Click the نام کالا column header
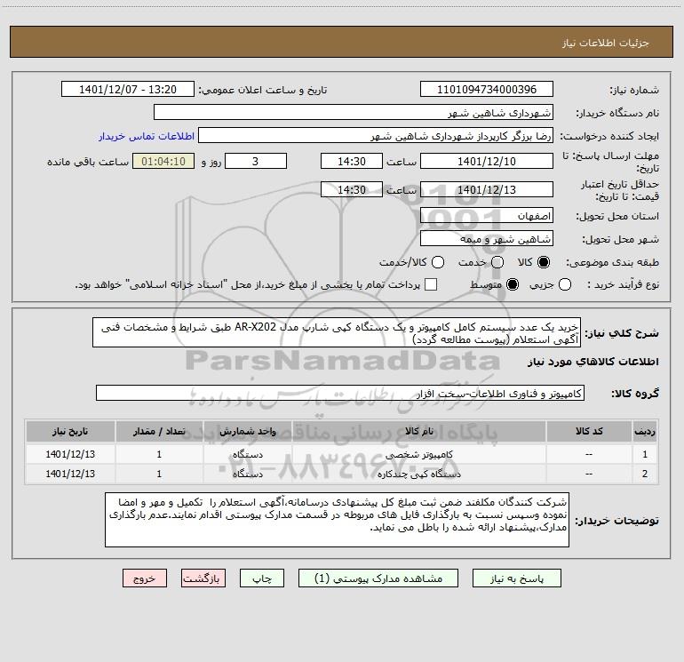 (418, 432)
